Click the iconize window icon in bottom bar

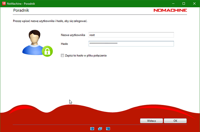tap(108, 128)
